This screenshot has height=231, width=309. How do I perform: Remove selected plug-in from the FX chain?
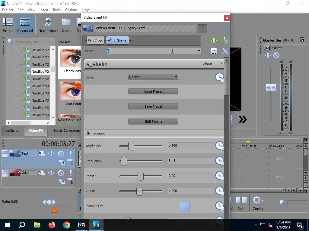[225, 40]
